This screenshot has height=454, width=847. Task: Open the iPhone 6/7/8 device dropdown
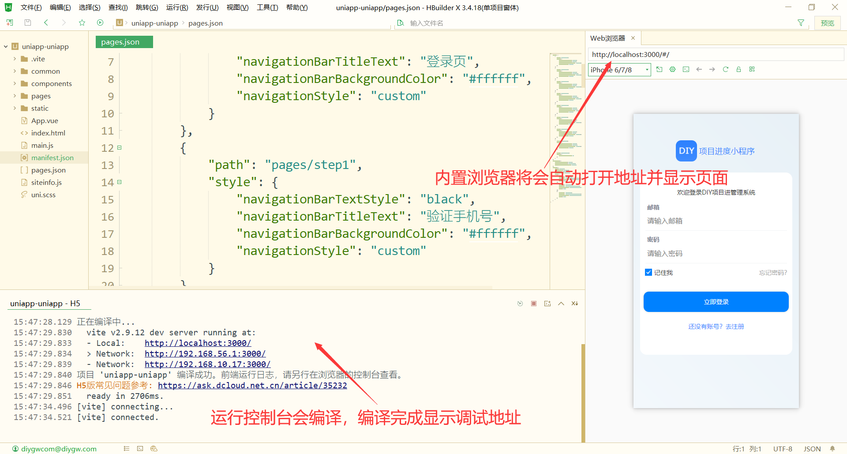coord(619,70)
